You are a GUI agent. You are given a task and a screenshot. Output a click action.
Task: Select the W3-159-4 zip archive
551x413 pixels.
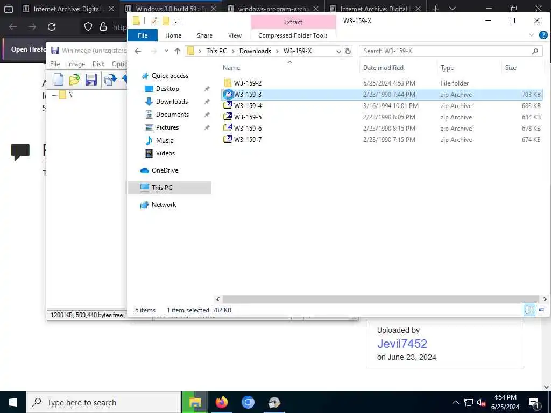click(x=248, y=106)
